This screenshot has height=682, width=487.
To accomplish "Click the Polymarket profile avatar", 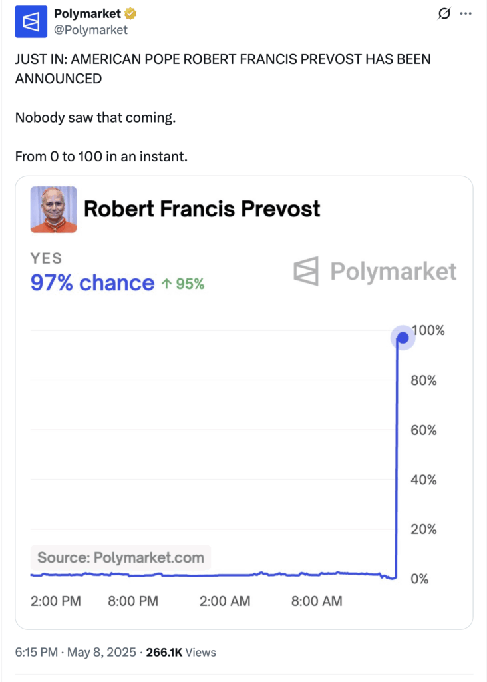I will click(x=31, y=22).
